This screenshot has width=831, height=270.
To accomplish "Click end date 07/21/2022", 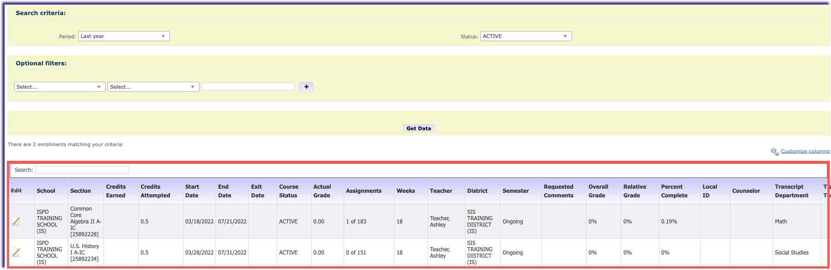I will pyautogui.click(x=232, y=222).
